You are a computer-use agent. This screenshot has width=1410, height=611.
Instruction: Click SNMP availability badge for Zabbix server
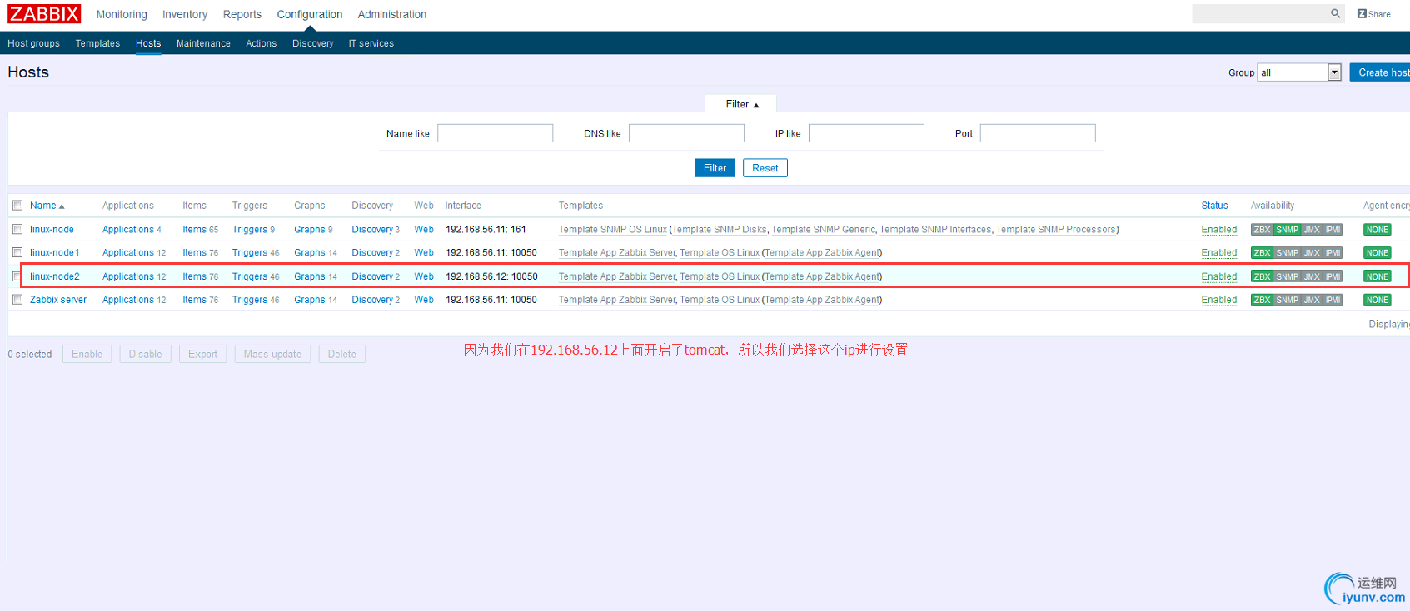[1287, 300]
